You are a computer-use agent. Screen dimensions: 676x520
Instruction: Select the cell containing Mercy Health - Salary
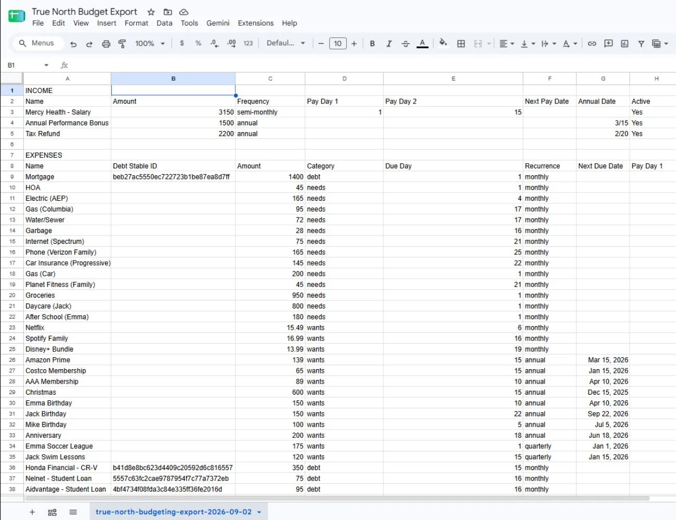67,112
